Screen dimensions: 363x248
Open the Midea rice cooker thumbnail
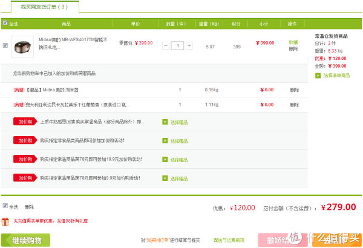[x=22, y=47]
